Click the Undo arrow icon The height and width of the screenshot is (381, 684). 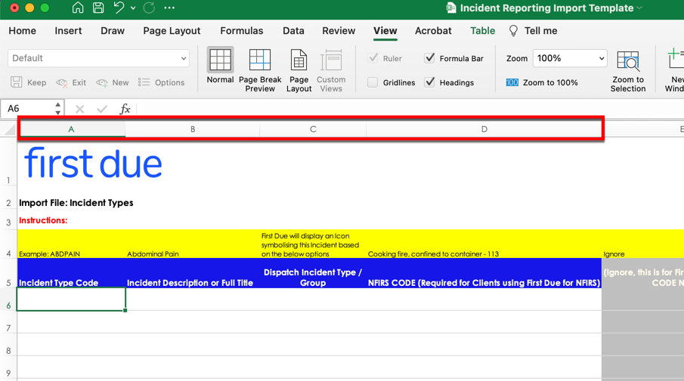(x=118, y=8)
